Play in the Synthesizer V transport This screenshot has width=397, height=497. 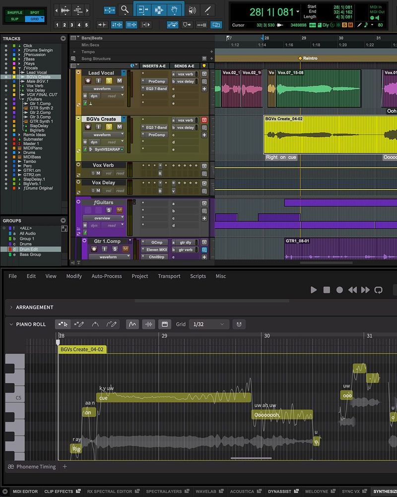(314, 290)
